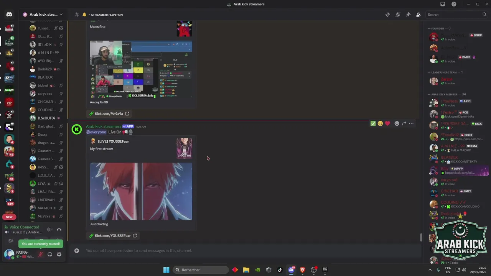The image size is (491, 276).
Task: Toggle deafen headphones
Action: (50, 254)
